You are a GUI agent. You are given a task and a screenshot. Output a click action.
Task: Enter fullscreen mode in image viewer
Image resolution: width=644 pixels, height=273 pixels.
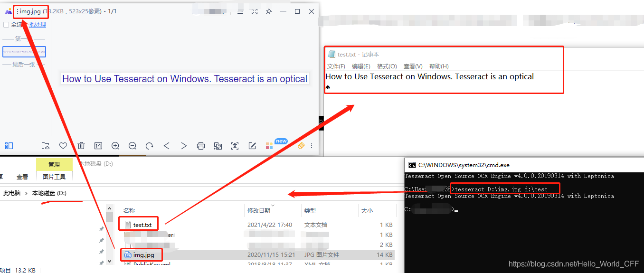[255, 11]
